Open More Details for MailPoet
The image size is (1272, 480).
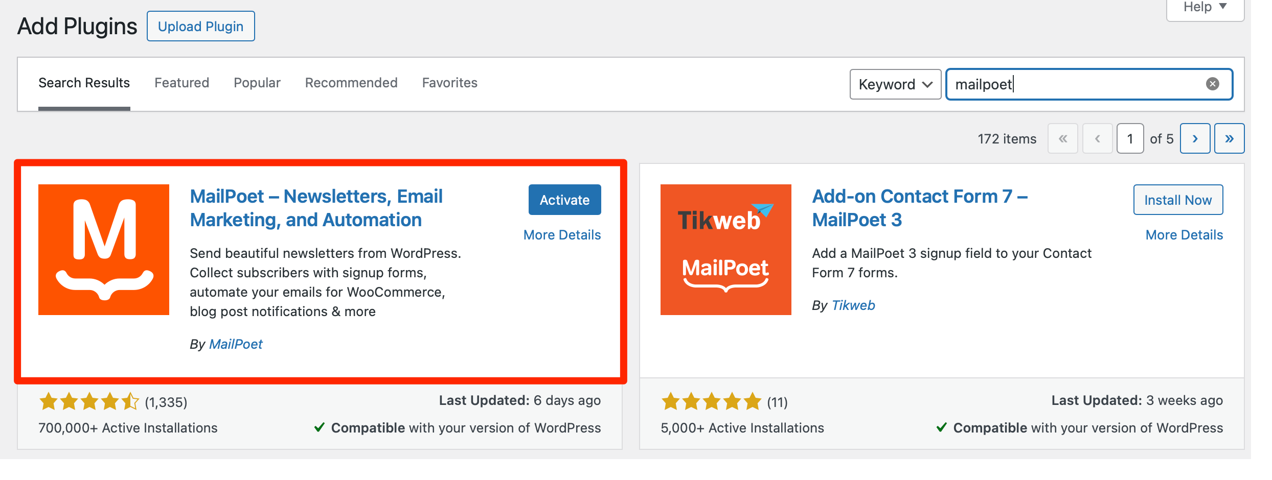562,234
